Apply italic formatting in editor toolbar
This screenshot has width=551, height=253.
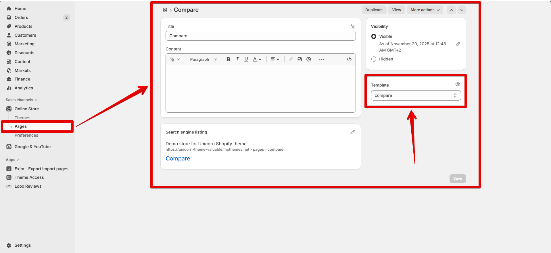point(237,59)
